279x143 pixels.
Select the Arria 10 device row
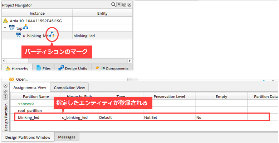tap(67, 21)
